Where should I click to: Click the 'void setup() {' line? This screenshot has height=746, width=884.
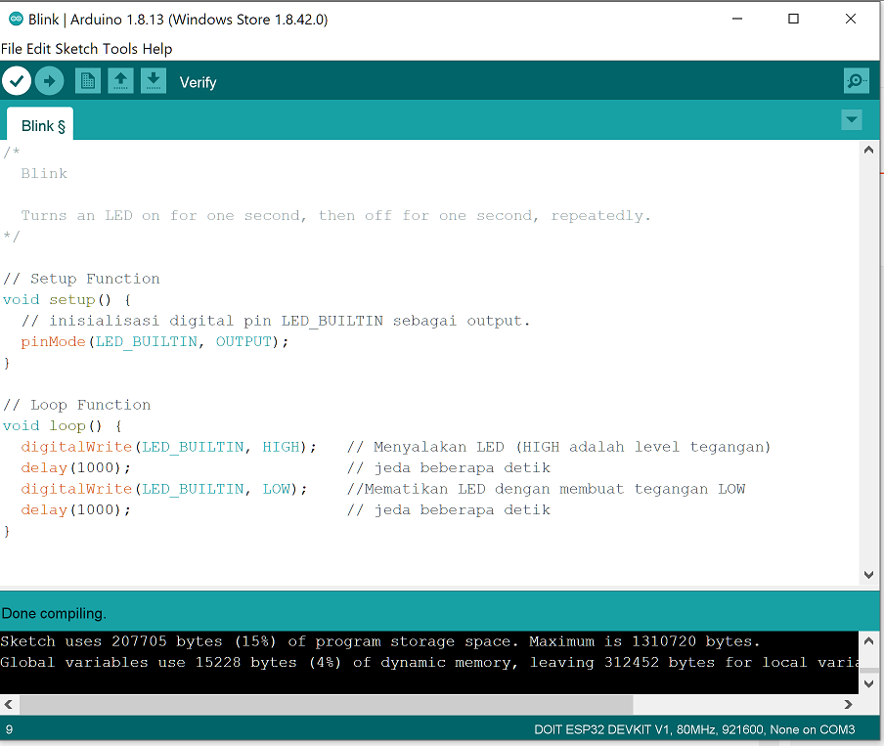[x=67, y=299]
